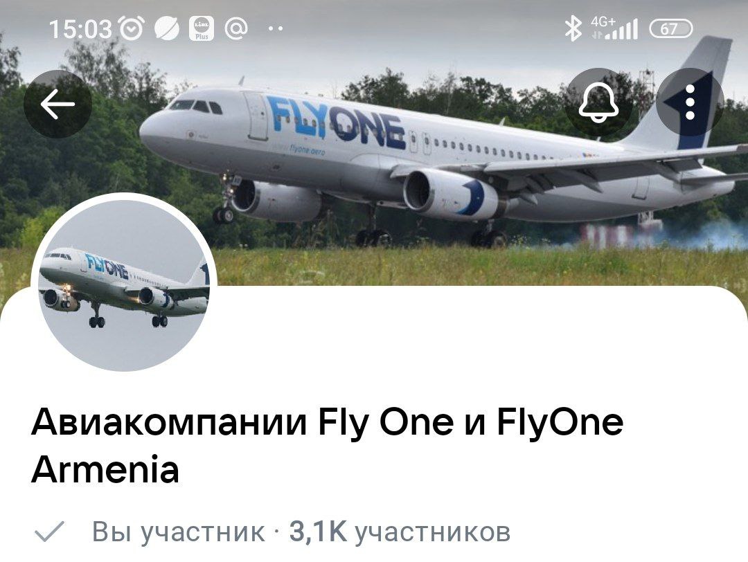Tap the 15:03 clock in status bar
The image size is (748, 562).
coord(80,30)
